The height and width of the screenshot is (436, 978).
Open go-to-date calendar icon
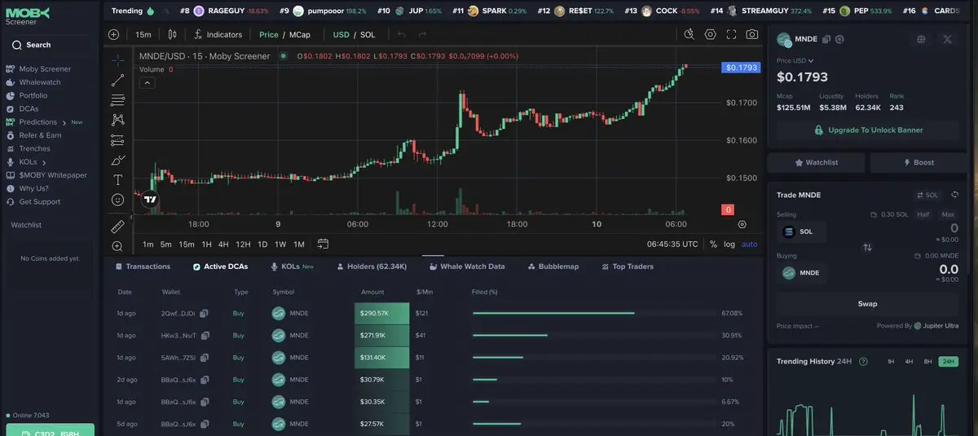tap(323, 244)
